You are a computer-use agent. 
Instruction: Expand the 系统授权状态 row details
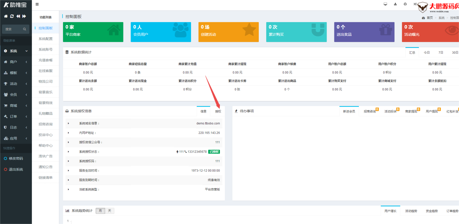click(x=68, y=152)
